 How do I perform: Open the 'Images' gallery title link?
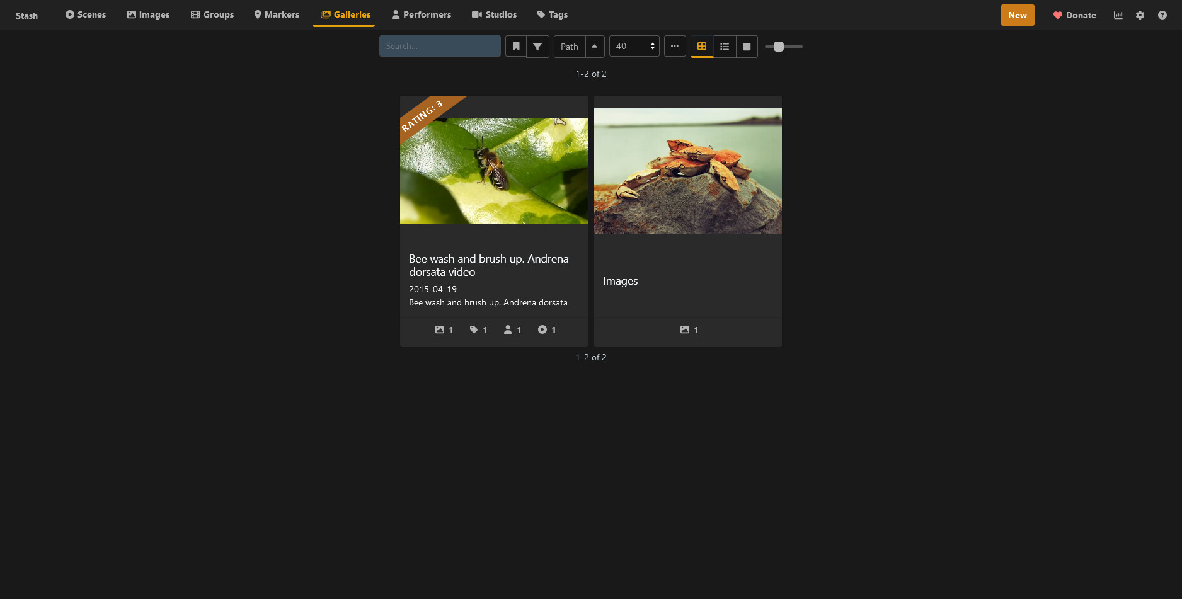point(620,281)
